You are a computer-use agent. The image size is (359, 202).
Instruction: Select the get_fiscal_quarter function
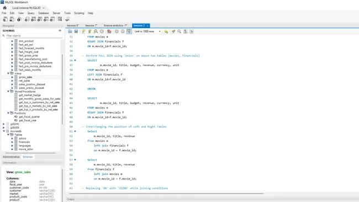tap(29, 117)
